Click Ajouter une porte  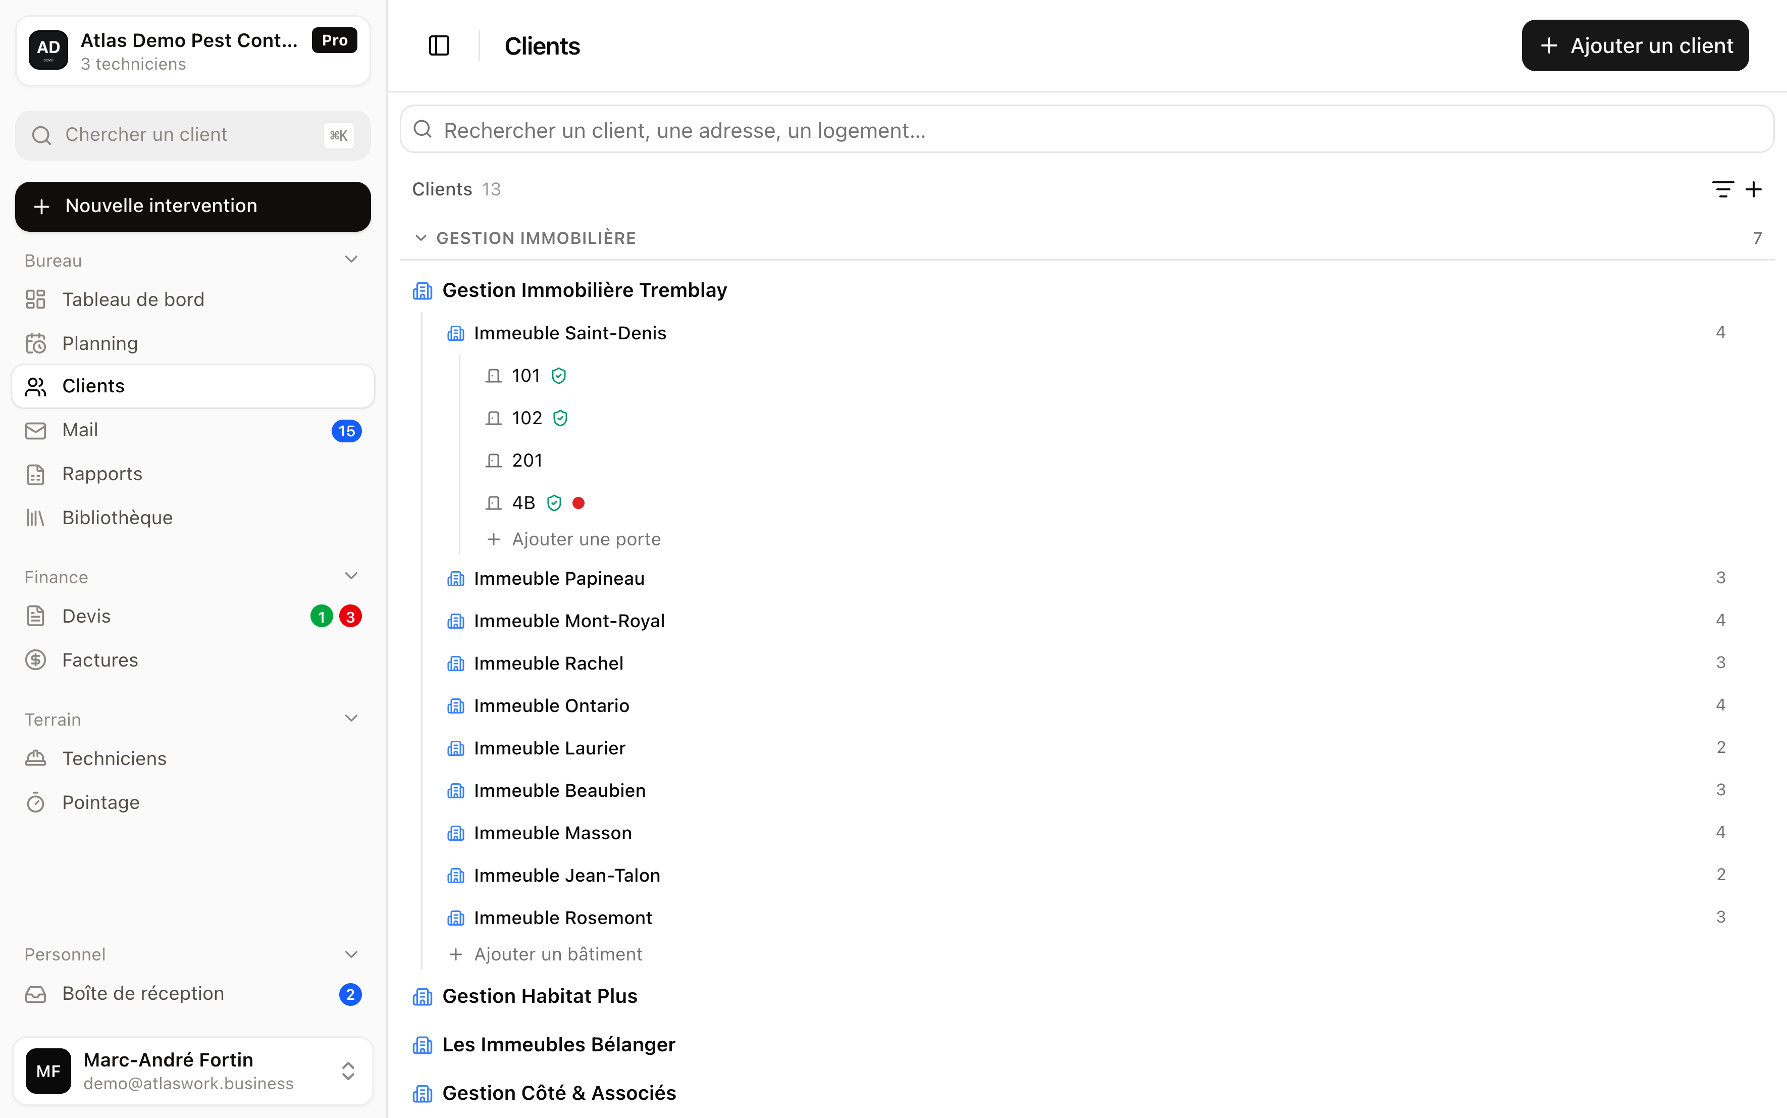pyautogui.click(x=573, y=539)
